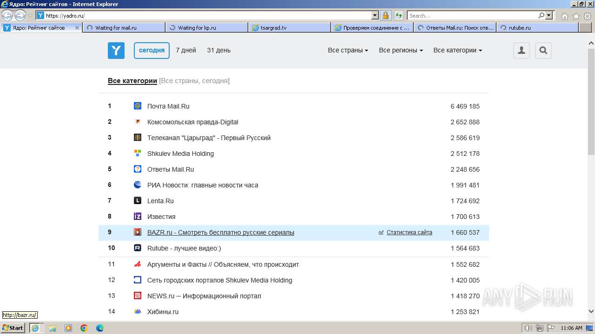Screen dimensions: 595x334
Task: Close the Ядро: Рейтинг сайтов tab
Action: click(x=77, y=28)
